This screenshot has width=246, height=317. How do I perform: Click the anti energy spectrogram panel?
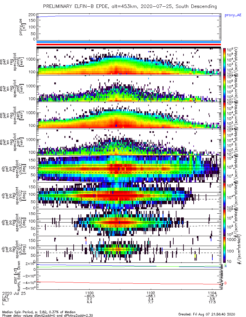pyautogui.click(x=129, y=88)
